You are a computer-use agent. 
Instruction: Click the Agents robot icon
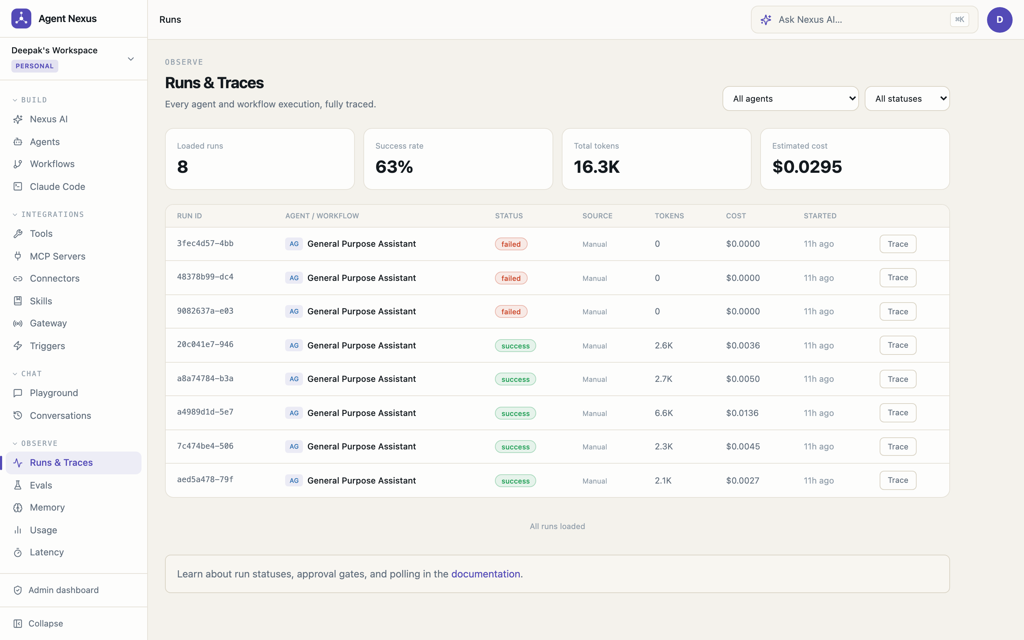pyautogui.click(x=18, y=142)
